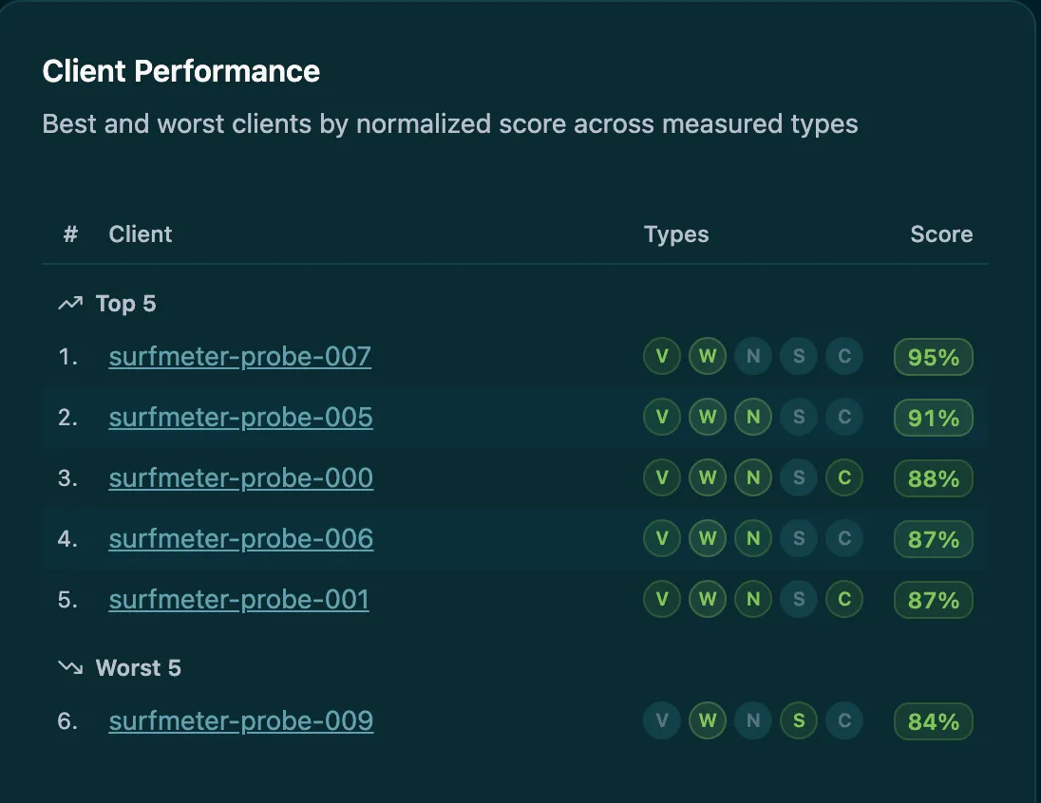Click the S type badge for probe-000
Image resolution: width=1041 pixels, height=803 pixels.
pos(799,477)
